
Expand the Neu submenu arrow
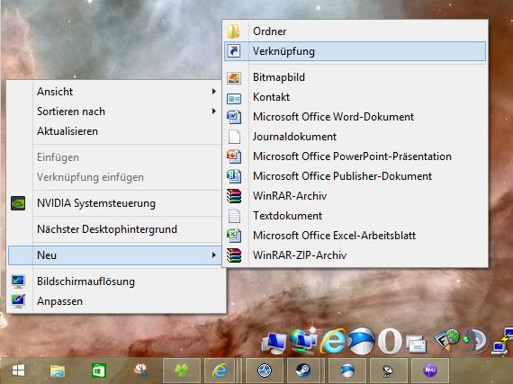pos(213,255)
